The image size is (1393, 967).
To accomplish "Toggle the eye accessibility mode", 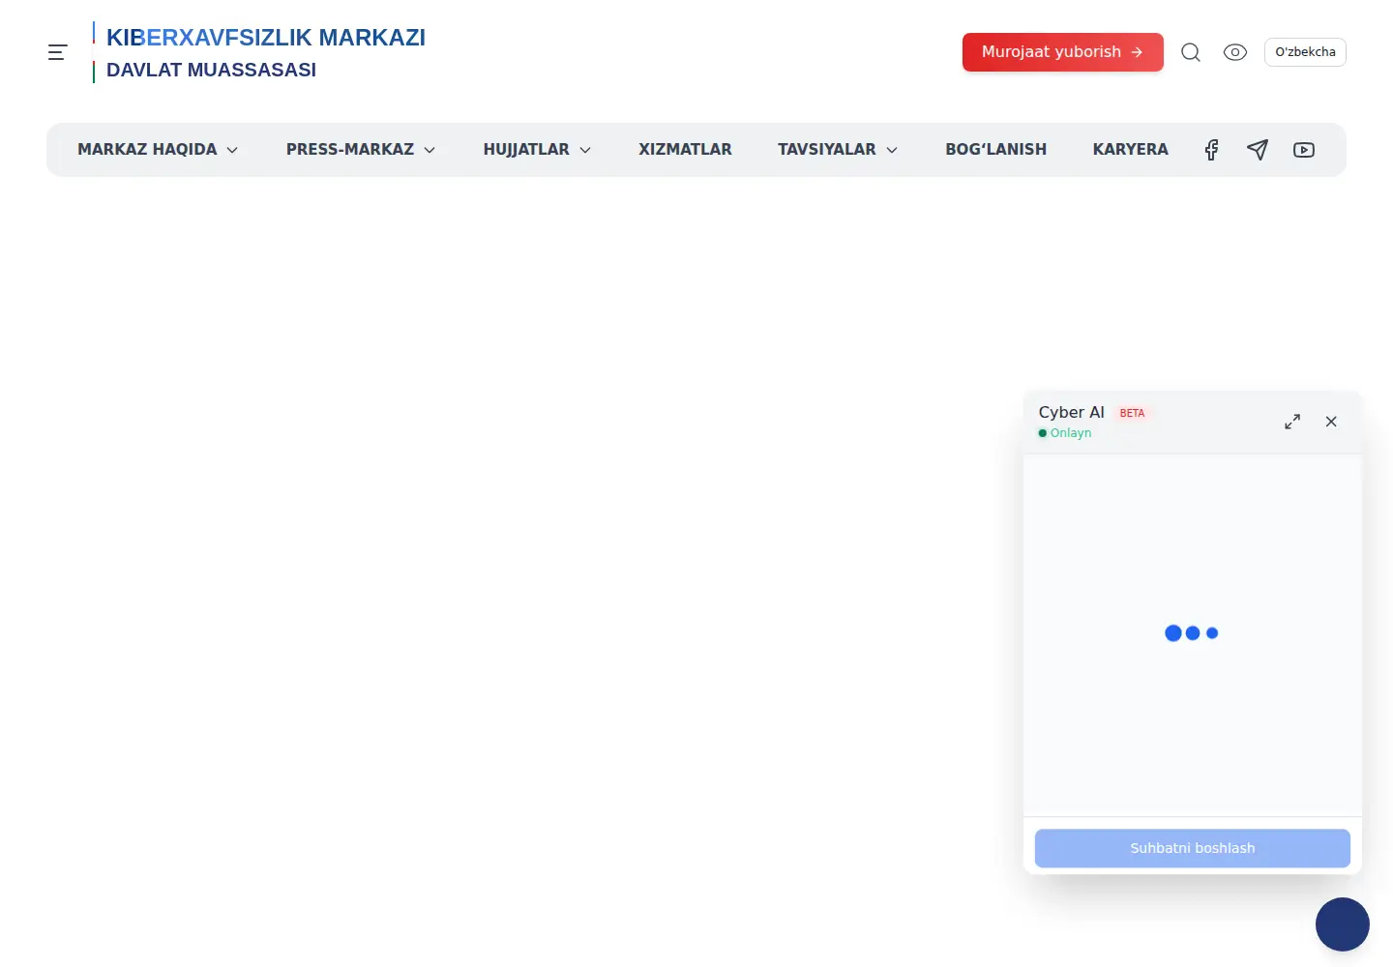I will 1235,52.
